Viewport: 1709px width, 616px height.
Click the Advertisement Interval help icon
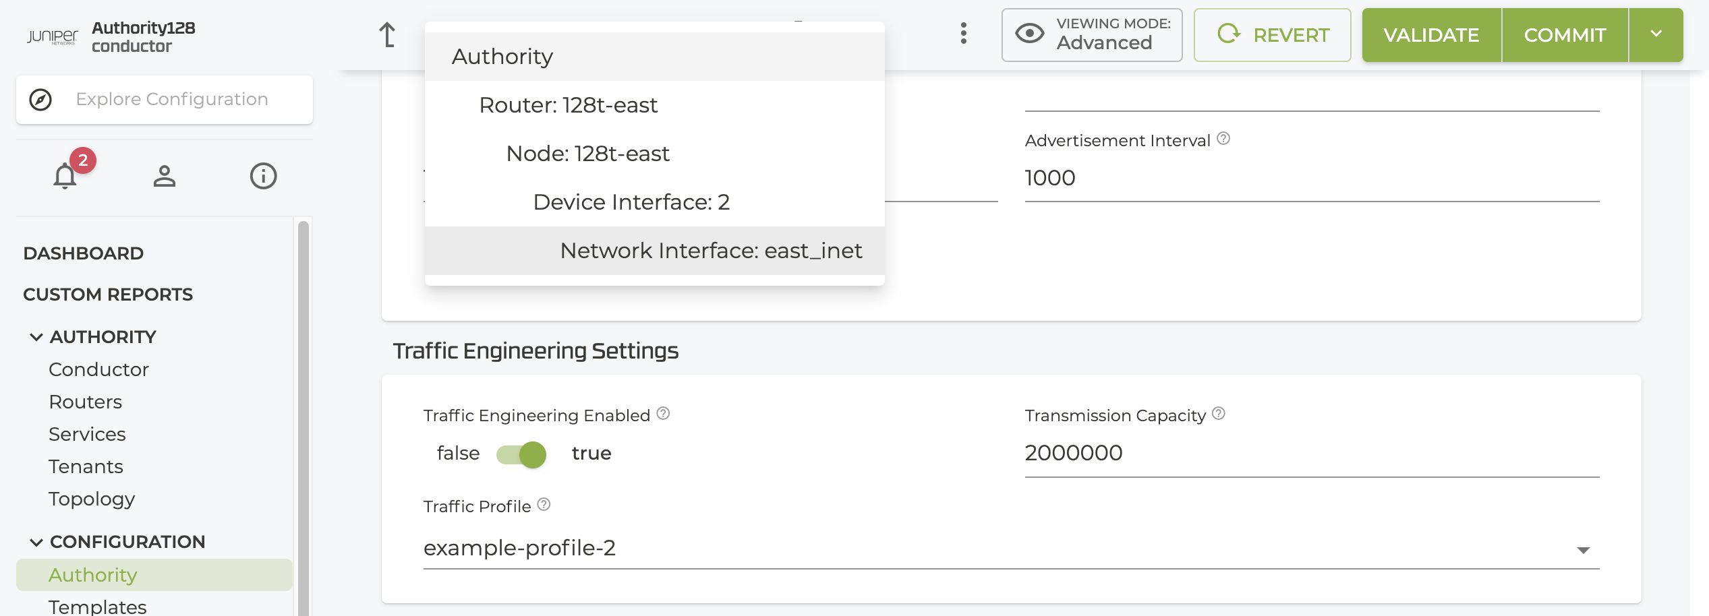point(1223,139)
